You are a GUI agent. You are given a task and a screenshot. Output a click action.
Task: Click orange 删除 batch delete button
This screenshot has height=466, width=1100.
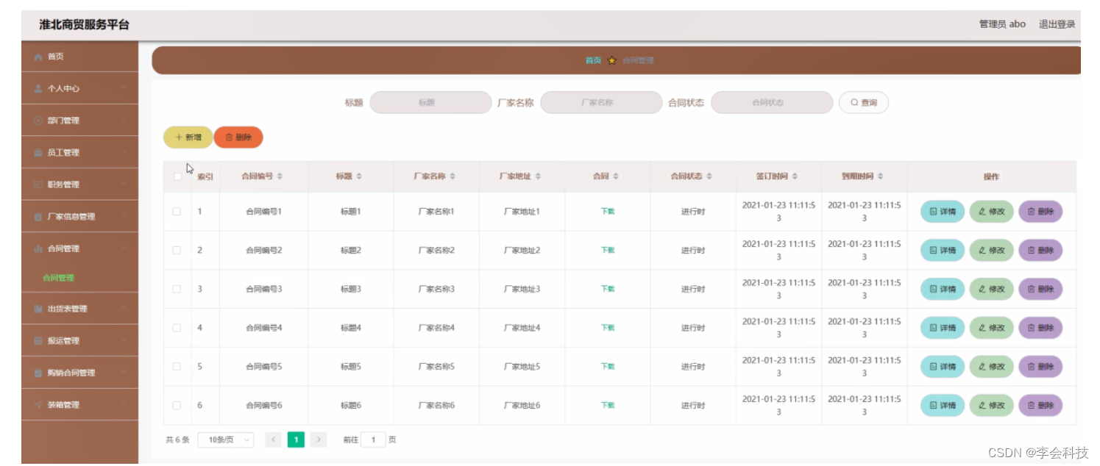pyautogui.click(x=238, y=137)
